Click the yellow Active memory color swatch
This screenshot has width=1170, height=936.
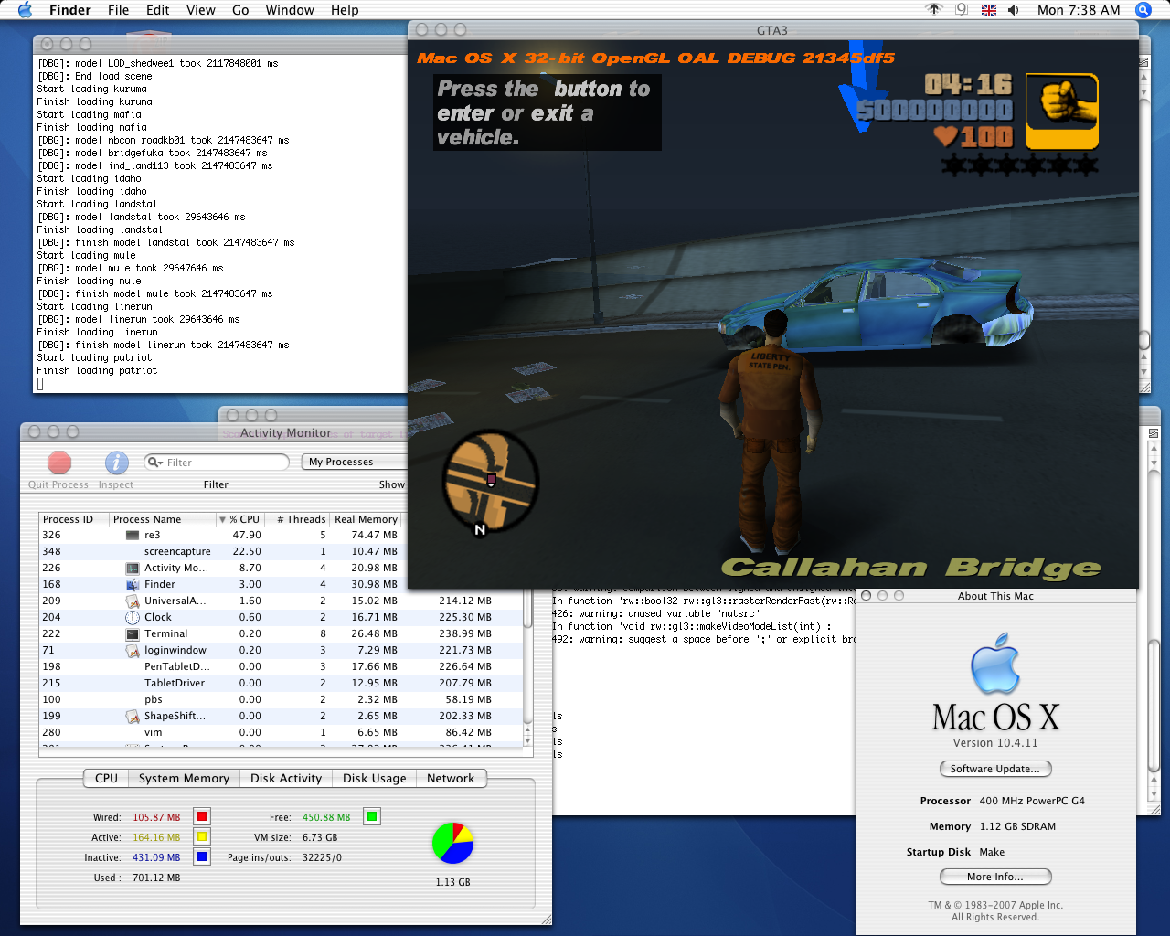tap(202, 836)
